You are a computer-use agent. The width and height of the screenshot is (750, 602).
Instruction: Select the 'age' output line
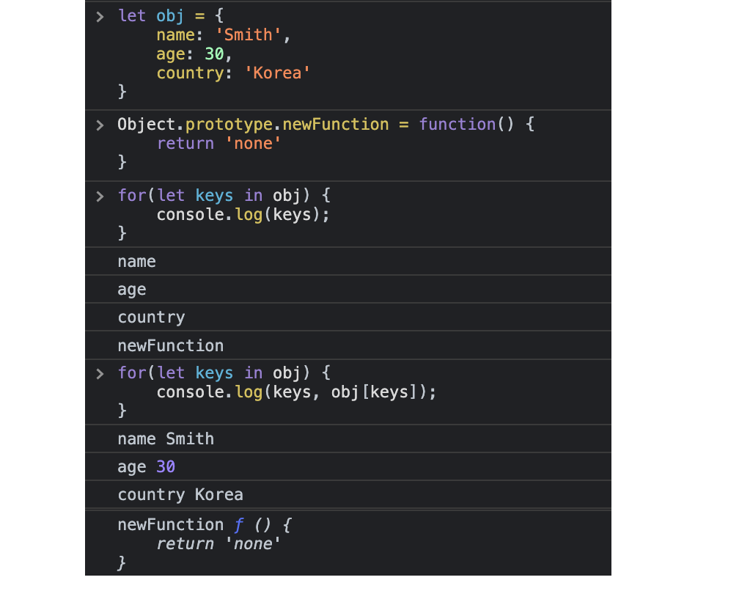(x=132, y=289)
